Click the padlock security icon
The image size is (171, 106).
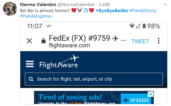pyautogui.click(x=43, y=41)
